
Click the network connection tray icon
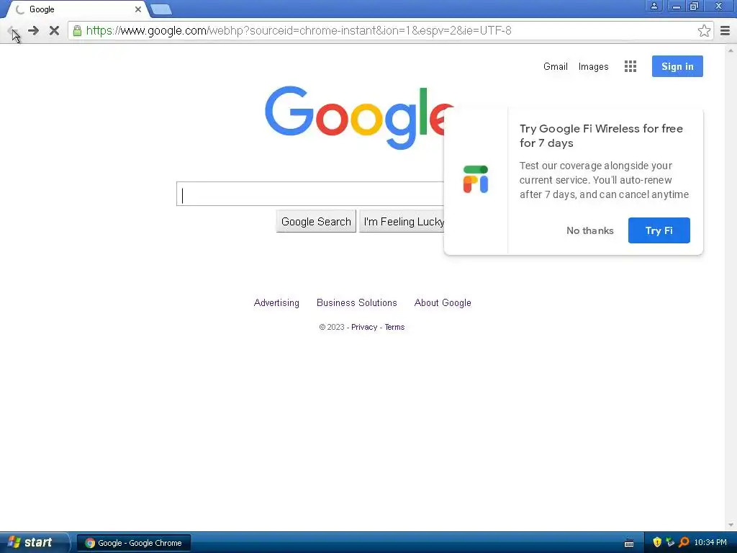click(x=670, y=542)
